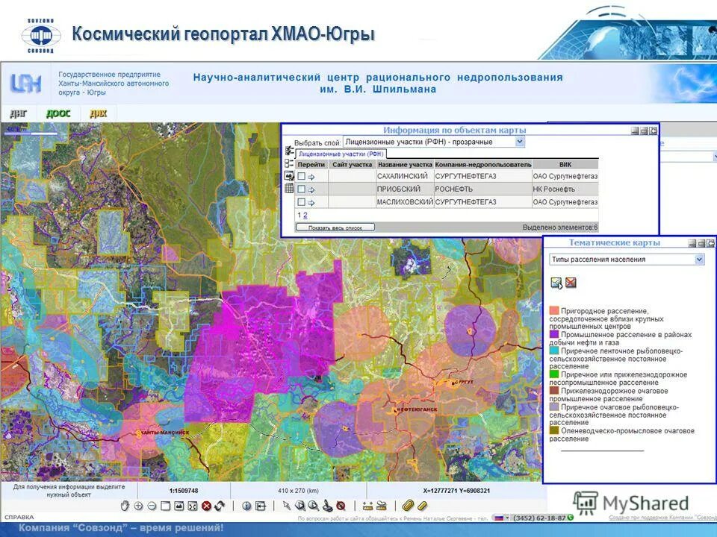Click the Показать весь список button
Viewport: 717px width, 537px height.
[x=335, y=226]
